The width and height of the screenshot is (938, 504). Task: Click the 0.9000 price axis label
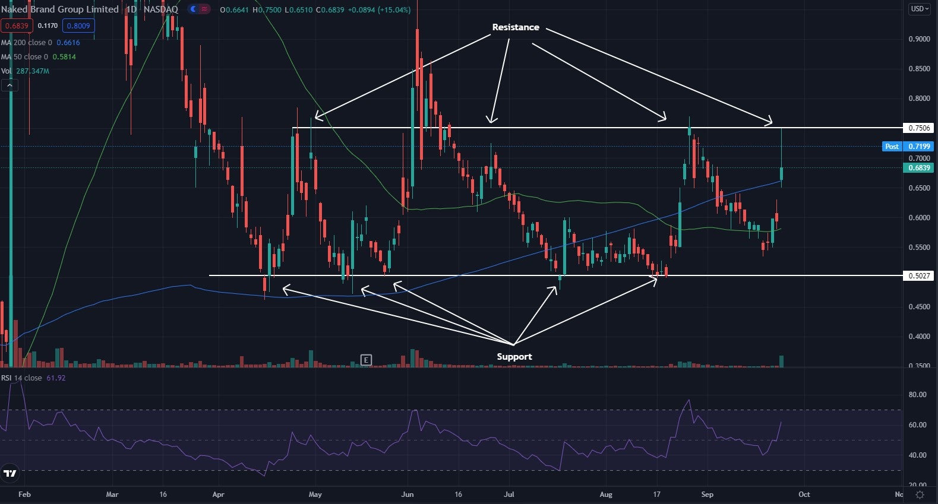coord(919,39)
